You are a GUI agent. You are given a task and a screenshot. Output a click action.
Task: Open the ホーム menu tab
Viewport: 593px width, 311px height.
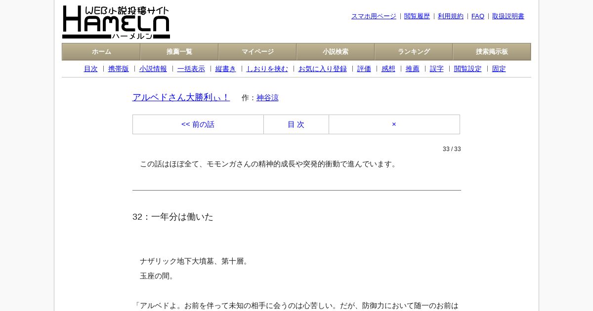101,52
